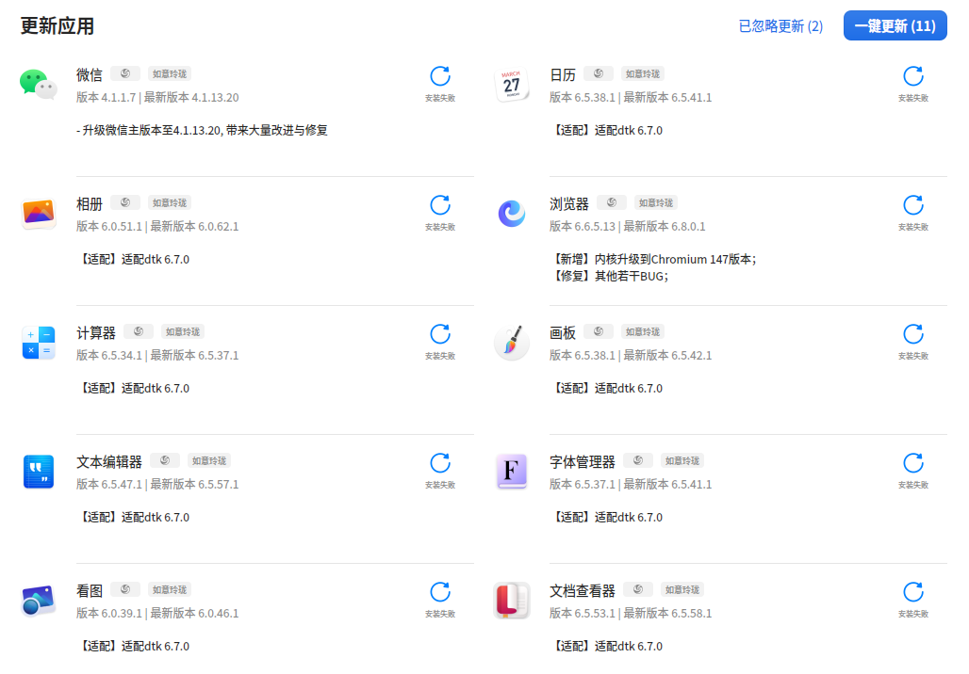
Task: Click the swirl badge beside 浏览器
Action: point(612,202)
